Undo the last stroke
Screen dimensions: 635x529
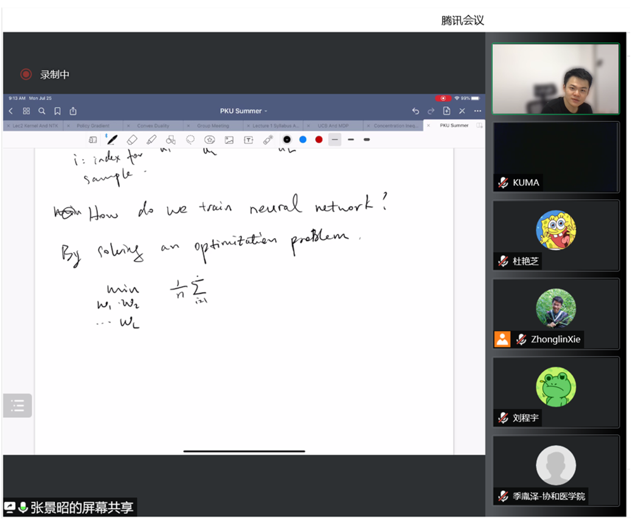(x=415, y=111)
